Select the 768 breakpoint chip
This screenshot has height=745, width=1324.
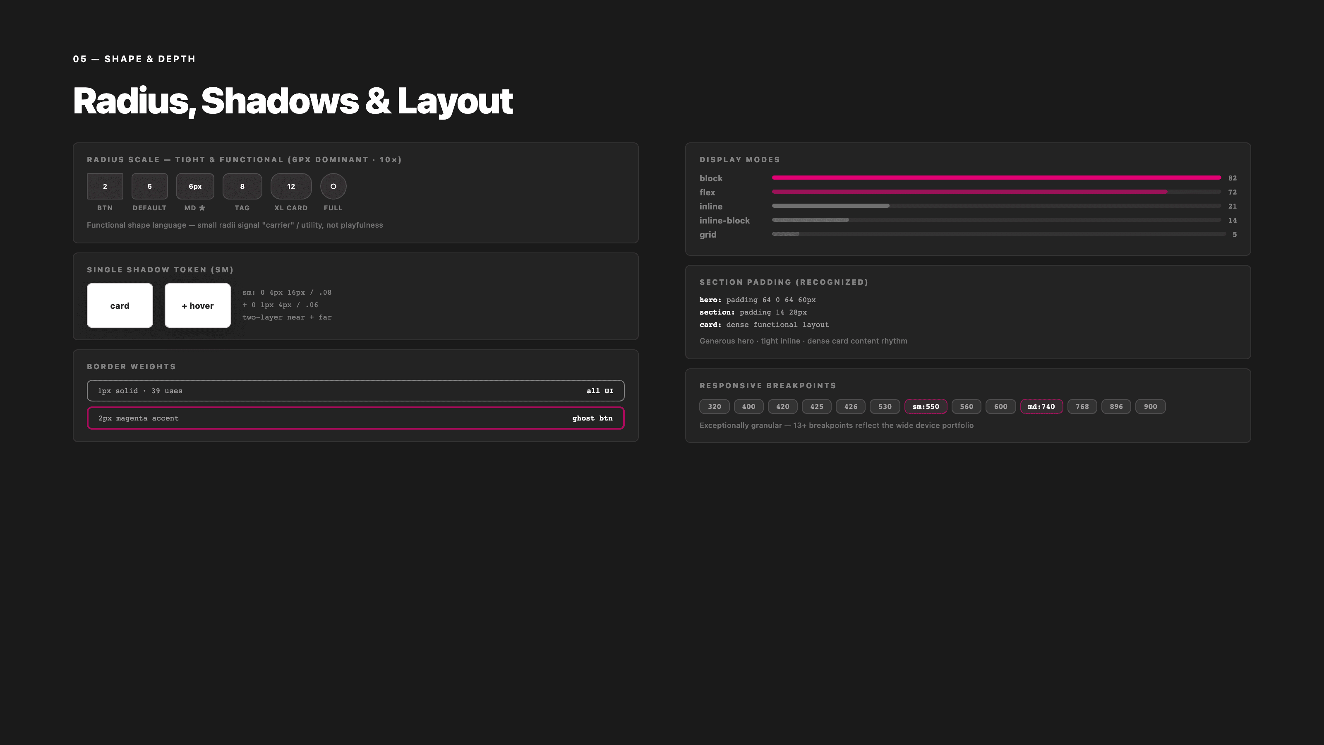coord(1082,407)
